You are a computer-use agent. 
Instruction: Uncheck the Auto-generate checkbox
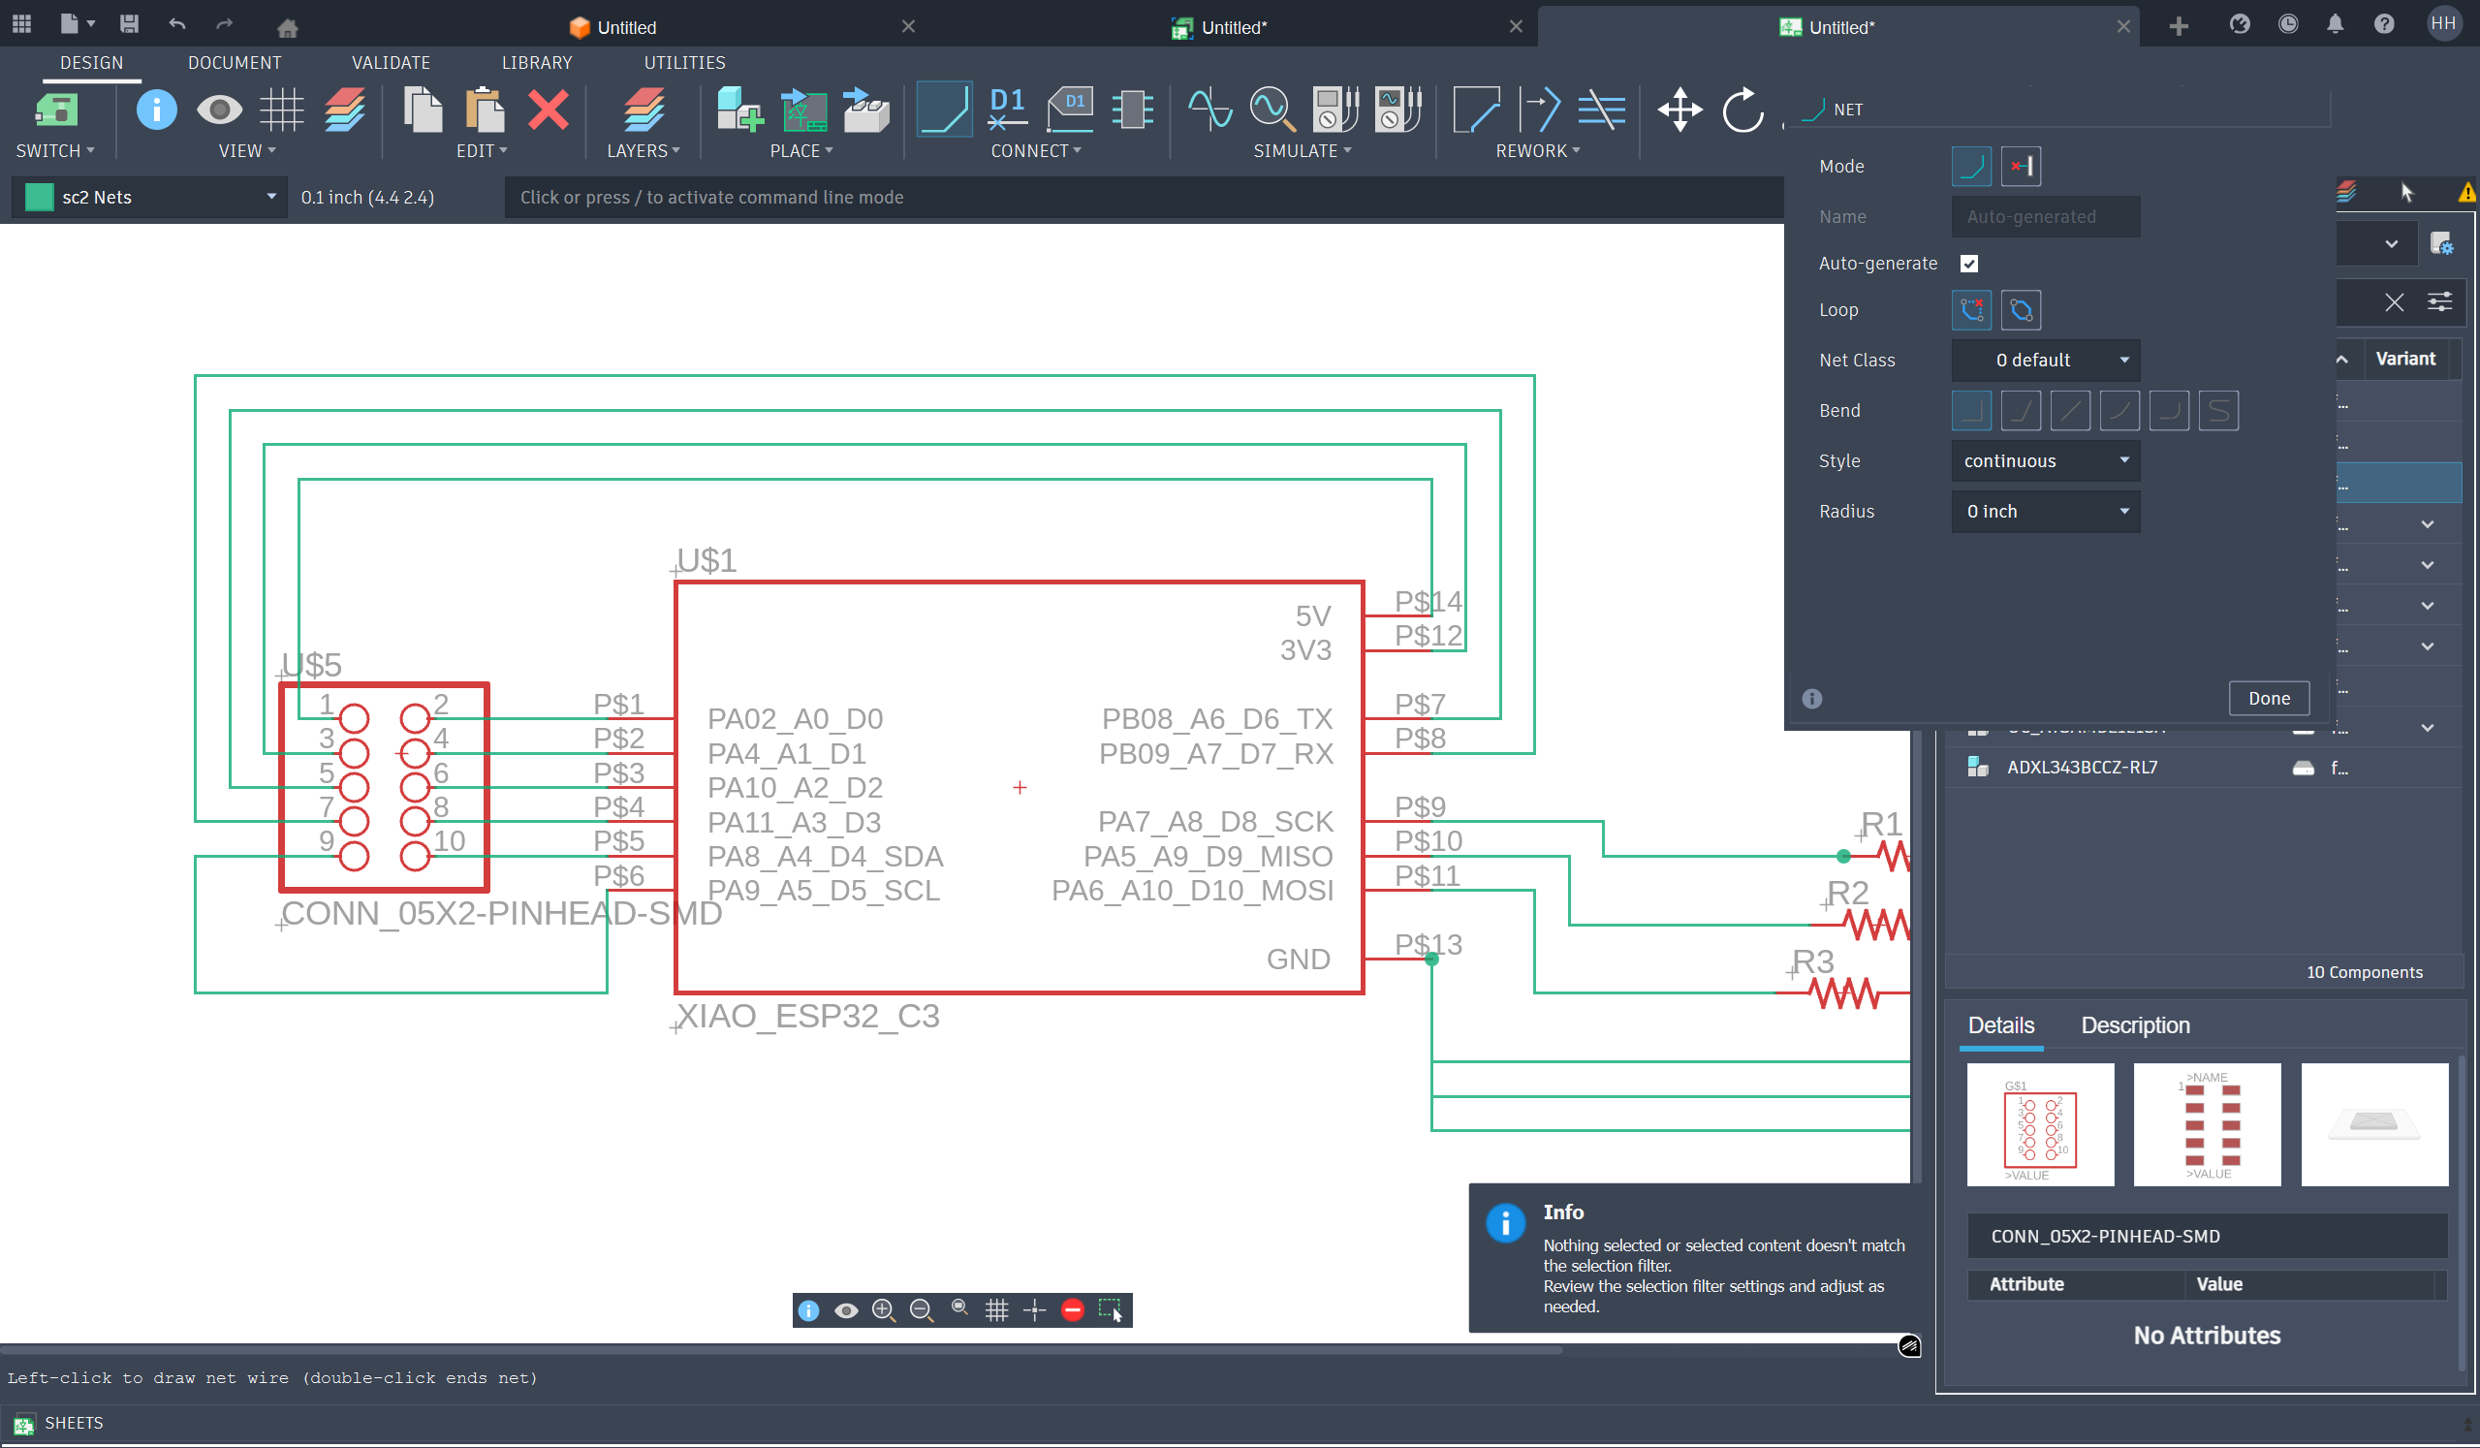click(x=1968, y=264)
